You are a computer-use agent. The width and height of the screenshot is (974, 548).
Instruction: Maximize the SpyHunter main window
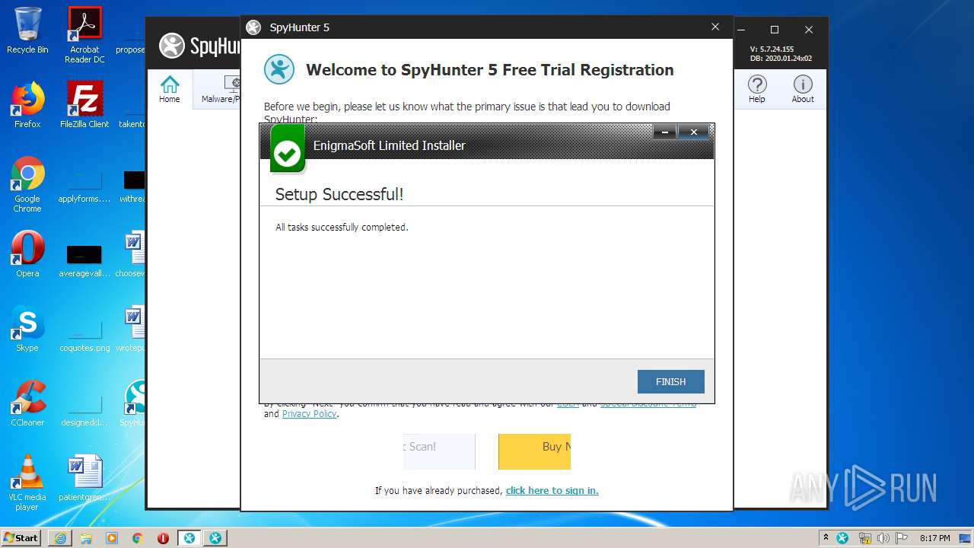coord(775,30)
